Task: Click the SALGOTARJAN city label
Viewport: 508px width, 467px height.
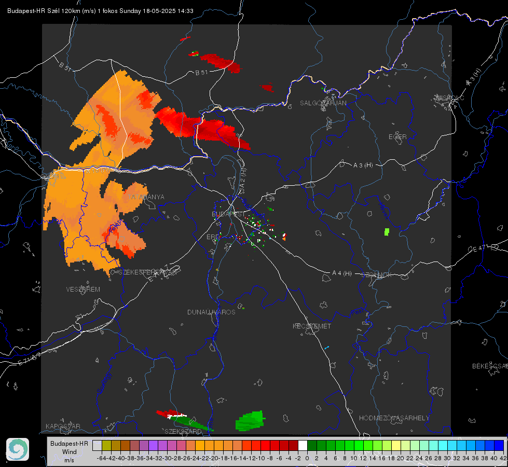Action: tap(323, 103)
